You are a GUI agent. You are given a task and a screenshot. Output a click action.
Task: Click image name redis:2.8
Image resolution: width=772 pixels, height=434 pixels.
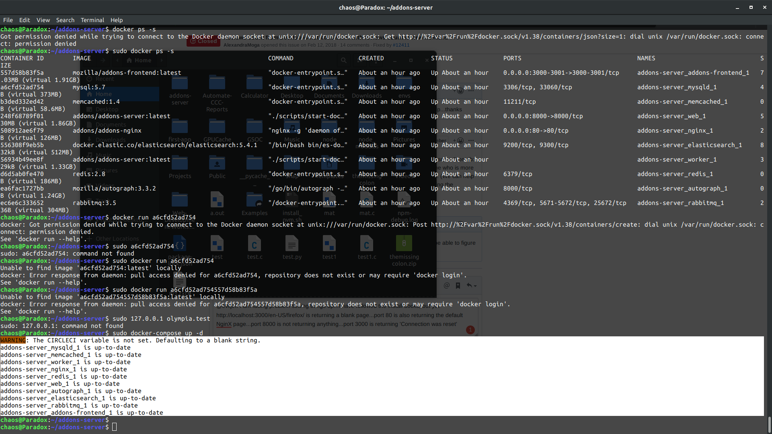pyautogui.click(x=89, y=174)
